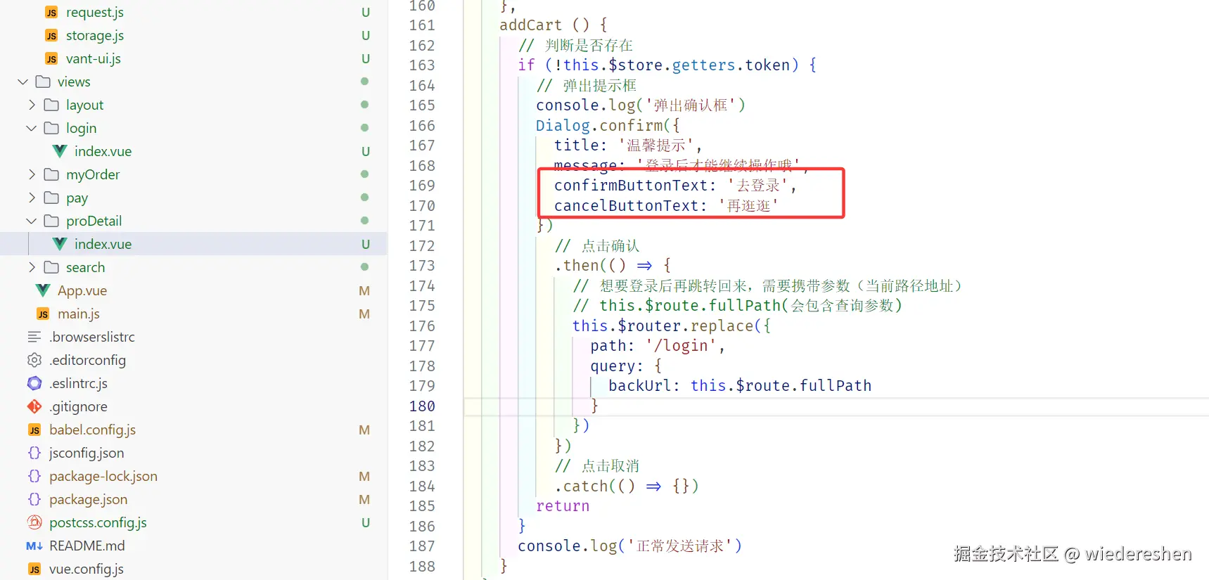Select index.vue under the proDetail folder

tap(103, 244)
